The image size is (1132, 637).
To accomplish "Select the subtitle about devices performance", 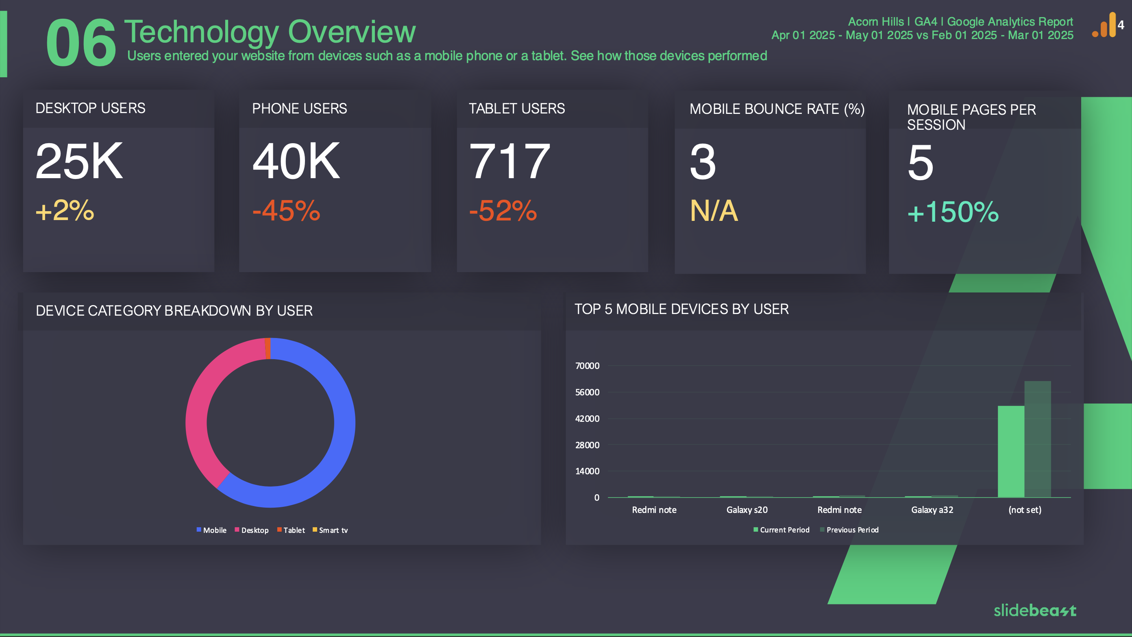I will 447,56.
